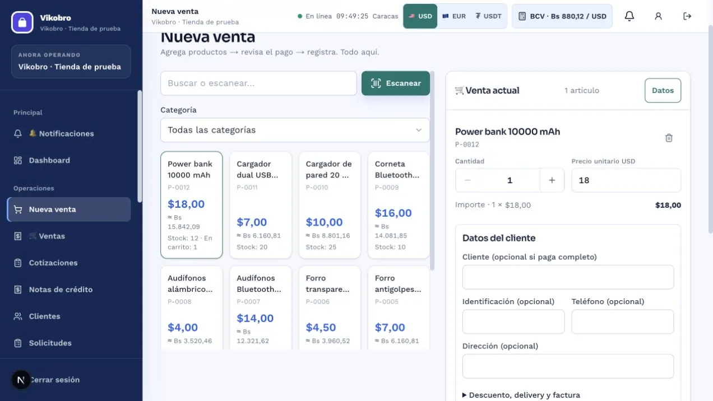Click the Precio unitario USD field
The width and height of the screenshot is (713, 401).
(626, 180)
